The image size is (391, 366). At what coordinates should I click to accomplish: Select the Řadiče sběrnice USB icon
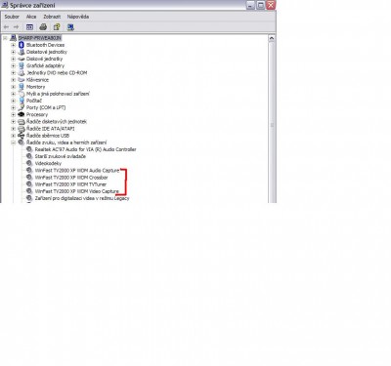22,136
